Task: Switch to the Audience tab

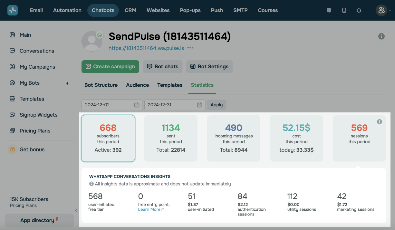Action: coord(138,85)
